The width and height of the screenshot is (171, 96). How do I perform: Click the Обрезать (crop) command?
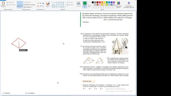point(27,2)
